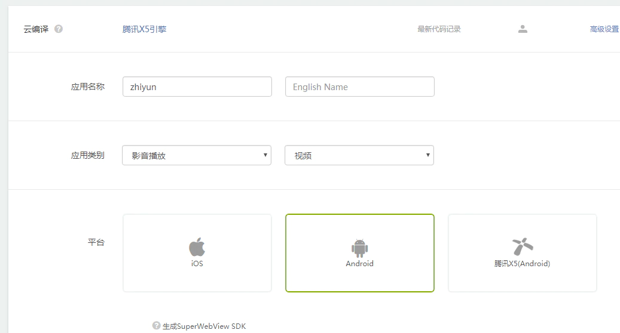Viewport: 620px width, 333px height.
Task: Click the help icon beside 云编译
Action: (59, 29)
